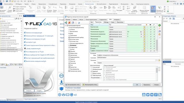
Task: Click Экспортировать типы button
Action: (x=73, y=85)
